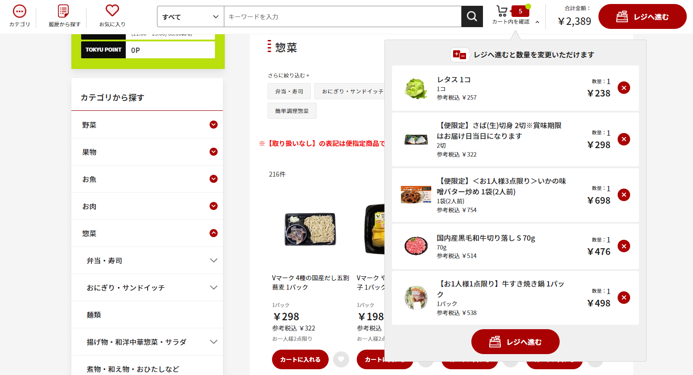Expand 弁当・寿司 subcategory
Image resolution: width=693 pixels, height=375 pixels.
pos(213,261)
